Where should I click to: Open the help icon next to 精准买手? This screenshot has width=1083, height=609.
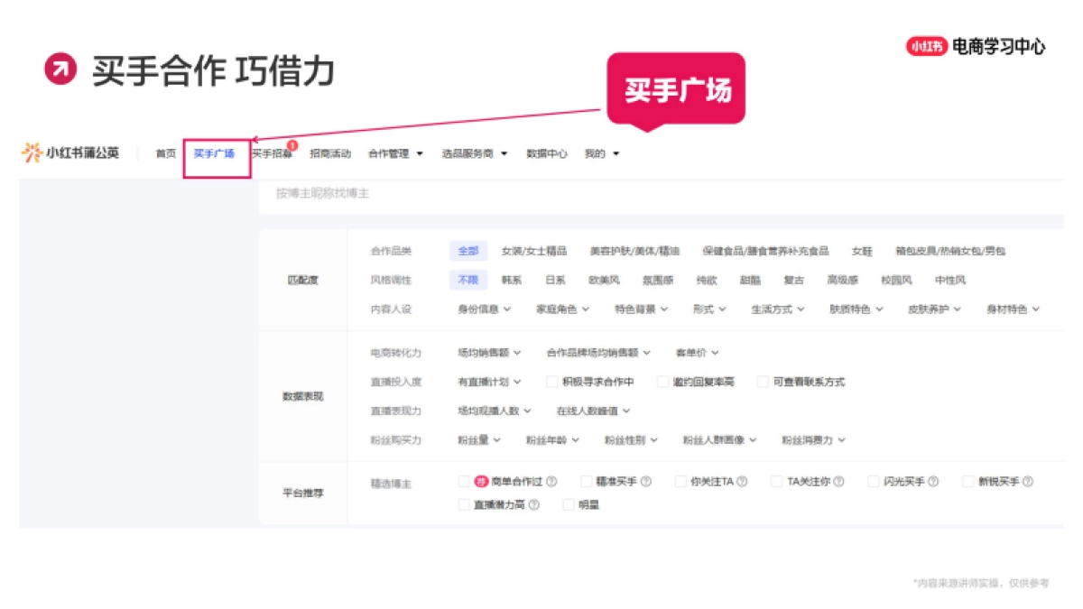648,482
